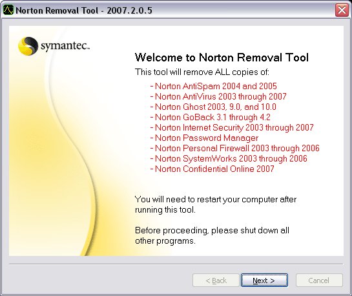Select the 'Norton AntiSpam 2004 and 2005' line
The height and width of the screenshot is (296, 352).
pos(214,86)
